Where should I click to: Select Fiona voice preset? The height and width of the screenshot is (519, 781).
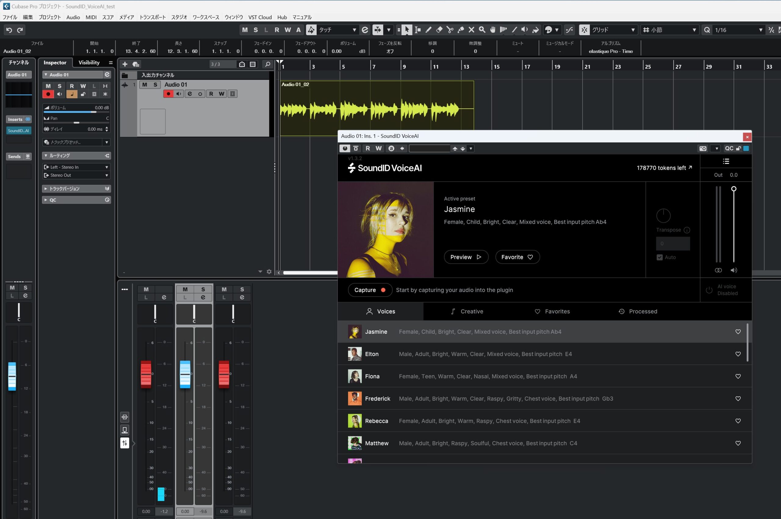point(544,376)
